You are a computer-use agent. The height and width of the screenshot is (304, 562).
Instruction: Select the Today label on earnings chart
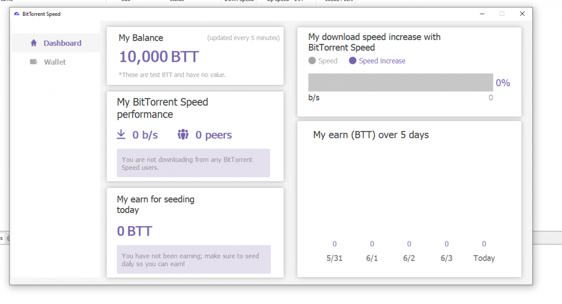click(x=484, y=258)
